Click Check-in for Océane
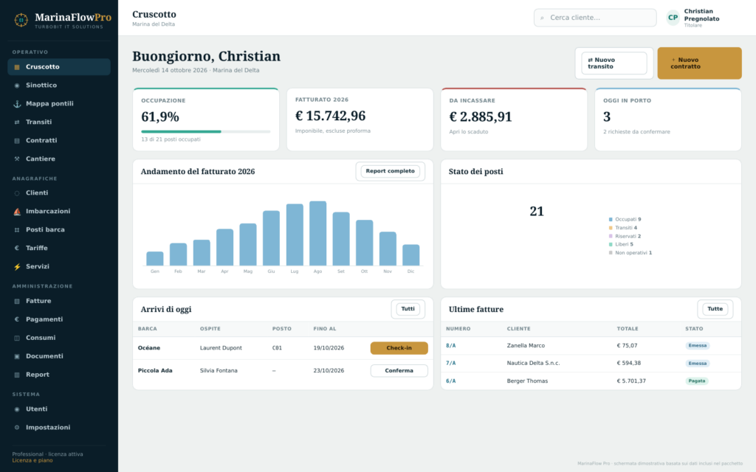This screenshot has width=756, height=472. tap(399, 348)
